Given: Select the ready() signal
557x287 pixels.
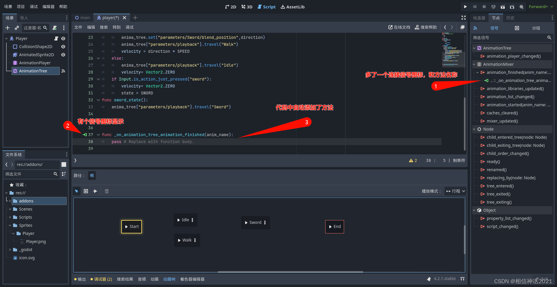Looking at the screenshot, I should (493, 162).
